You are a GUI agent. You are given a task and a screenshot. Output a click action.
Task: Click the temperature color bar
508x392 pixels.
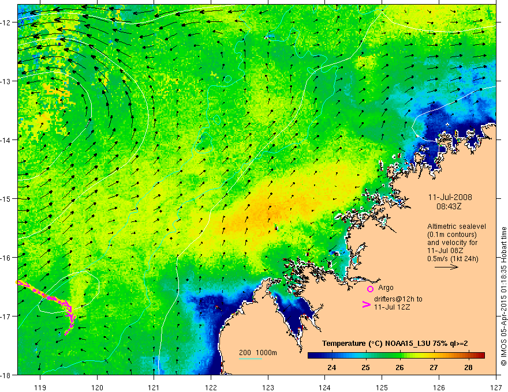point(396,355)
